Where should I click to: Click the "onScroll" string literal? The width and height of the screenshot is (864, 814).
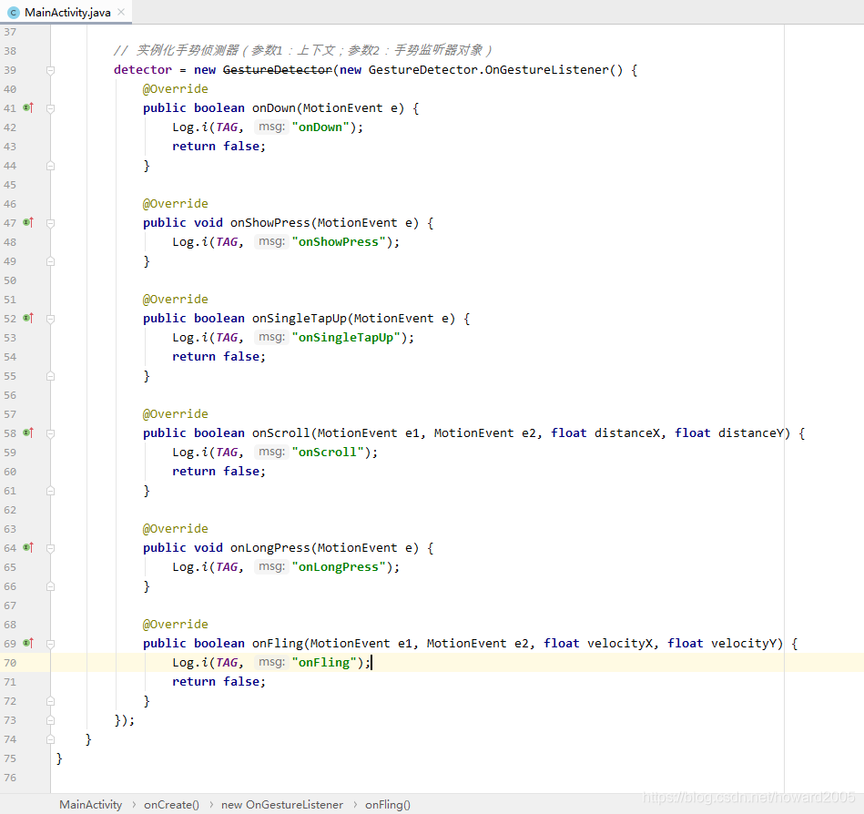(328, 452)
